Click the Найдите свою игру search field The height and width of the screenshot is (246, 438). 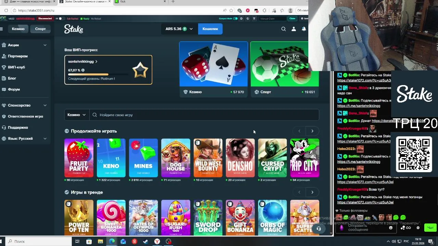204,115
